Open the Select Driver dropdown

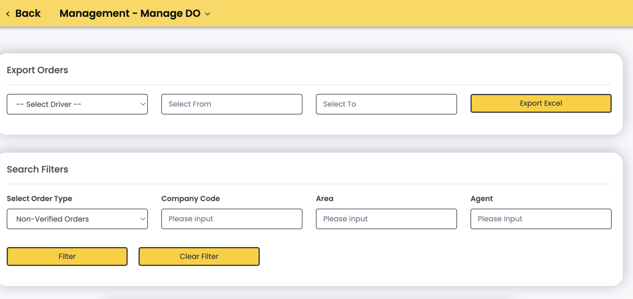coord(77,104)
